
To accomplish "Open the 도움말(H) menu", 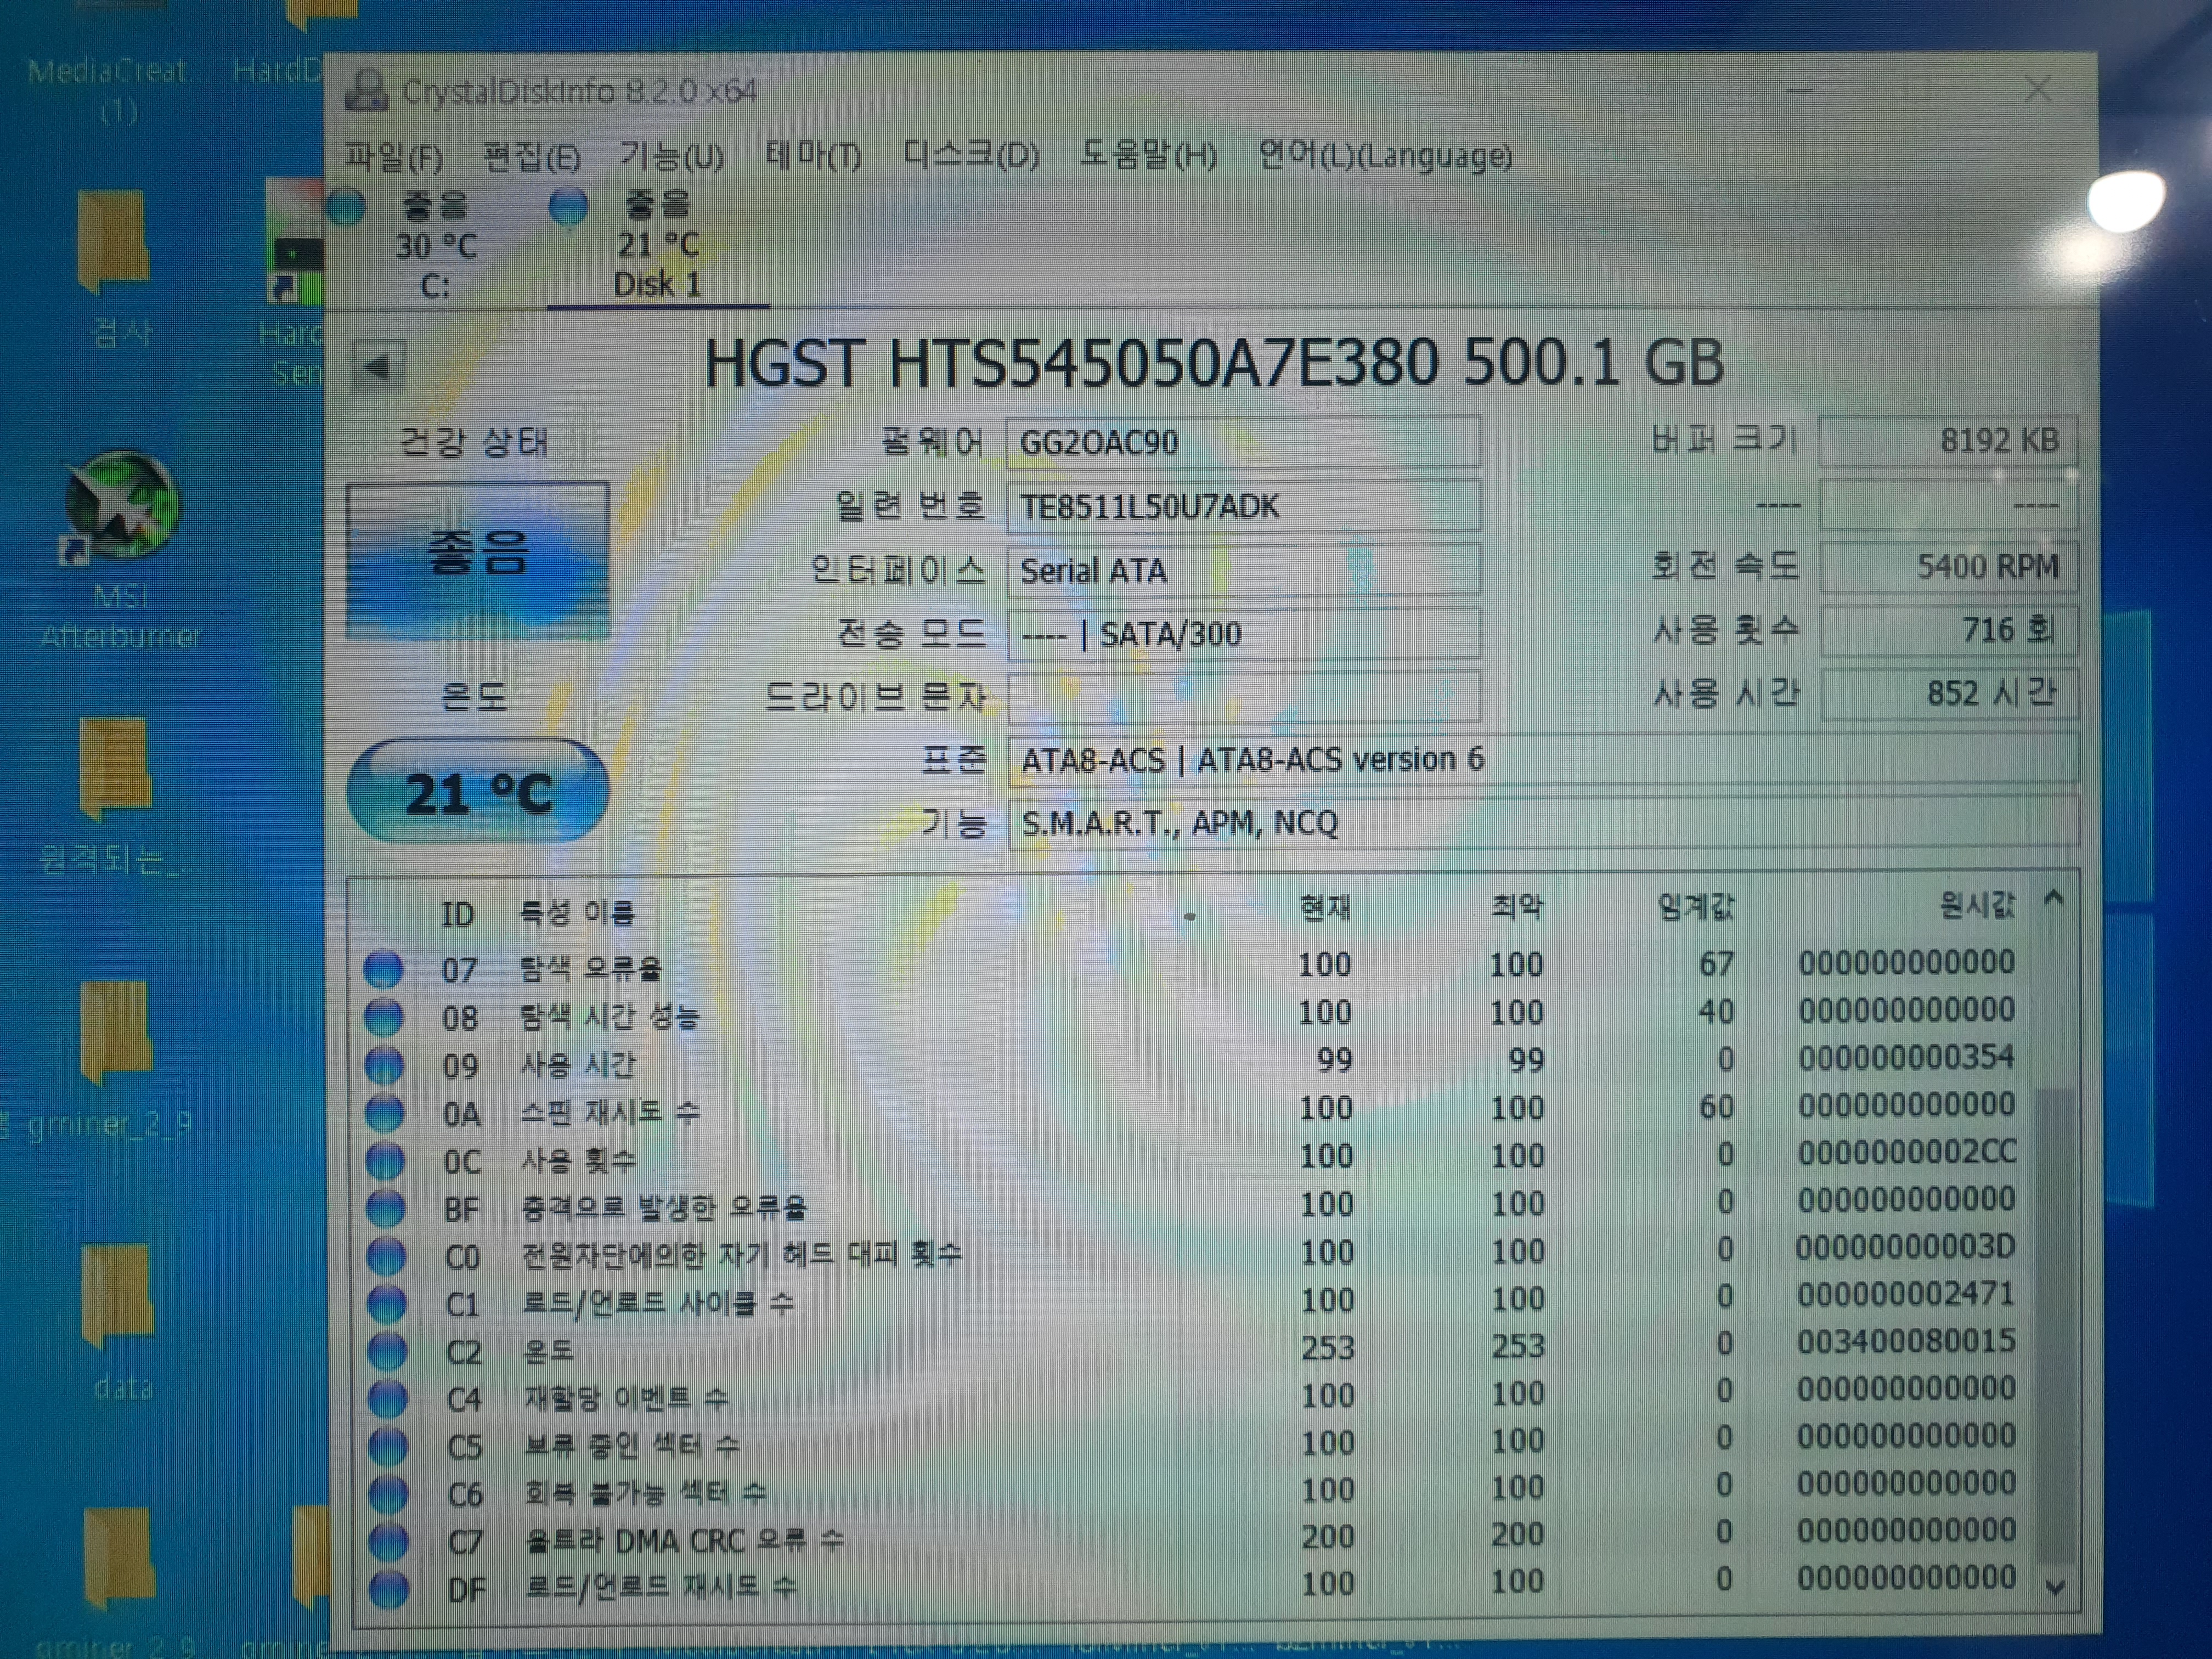I will coord(1148,156).
